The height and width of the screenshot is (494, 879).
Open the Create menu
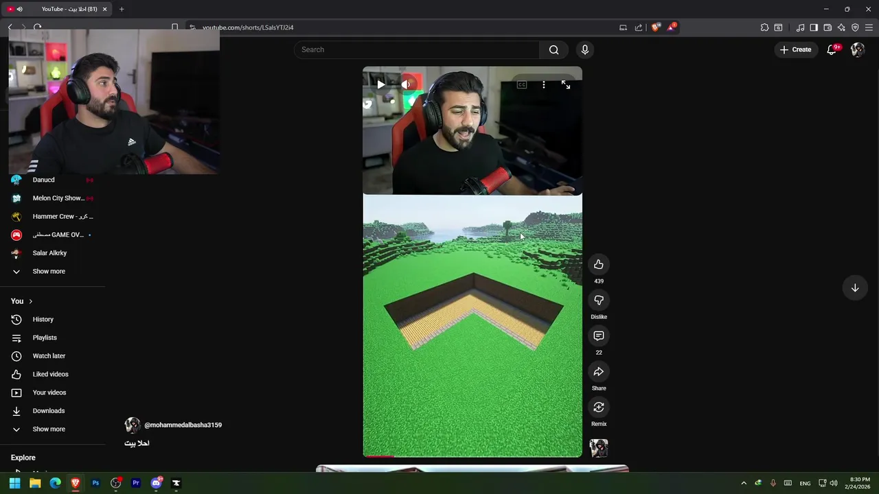click(x=796, y=49)
